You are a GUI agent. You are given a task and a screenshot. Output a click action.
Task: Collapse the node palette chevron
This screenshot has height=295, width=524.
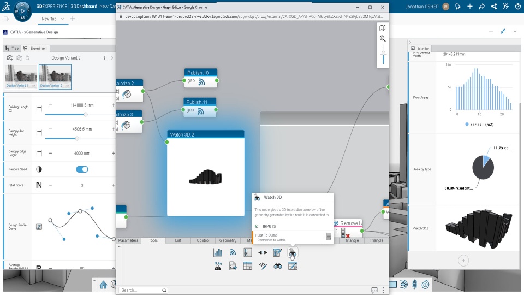pyautogui.click(x=120, y=247)
